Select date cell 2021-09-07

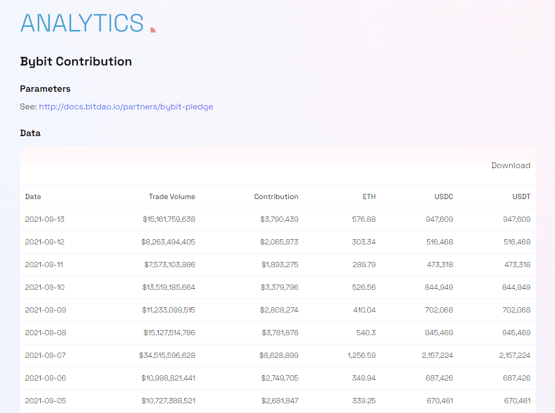pos(45,355)
